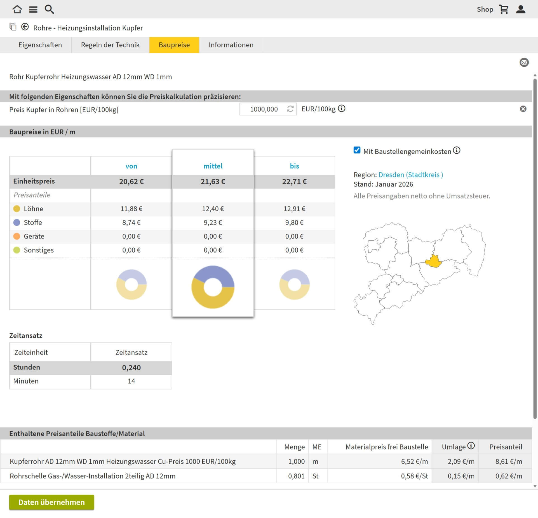Go to the home page icon
The image size is (538, 518).
[17, 9]
